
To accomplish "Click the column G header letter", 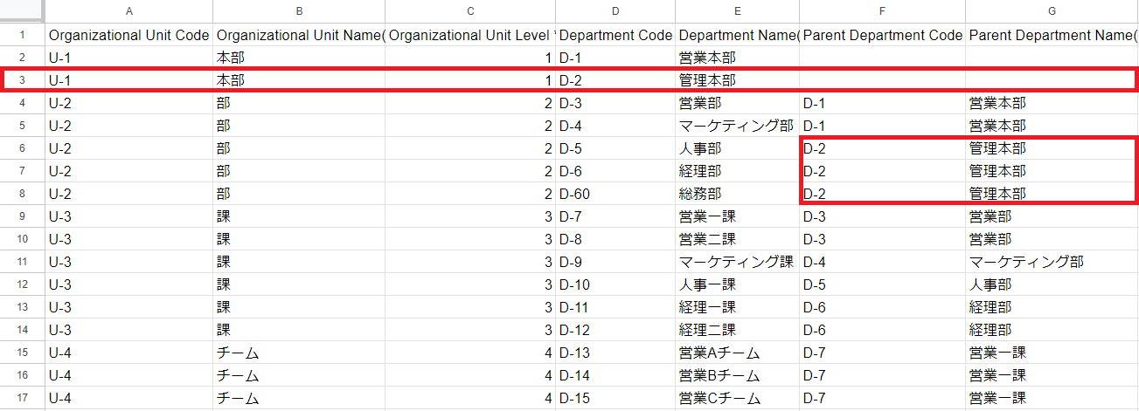I will tap(1052, 11).
